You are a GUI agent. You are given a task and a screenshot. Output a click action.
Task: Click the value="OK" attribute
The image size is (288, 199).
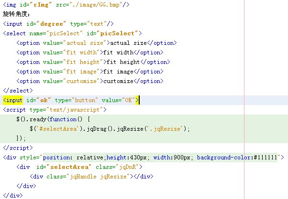click(118, 100)
